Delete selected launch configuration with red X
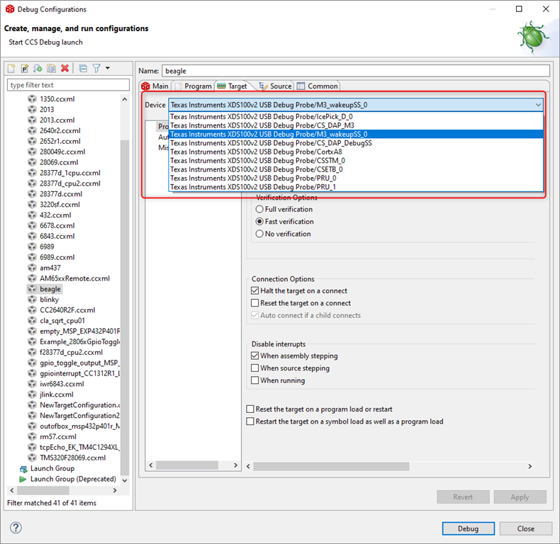 (x=65, y=68)
